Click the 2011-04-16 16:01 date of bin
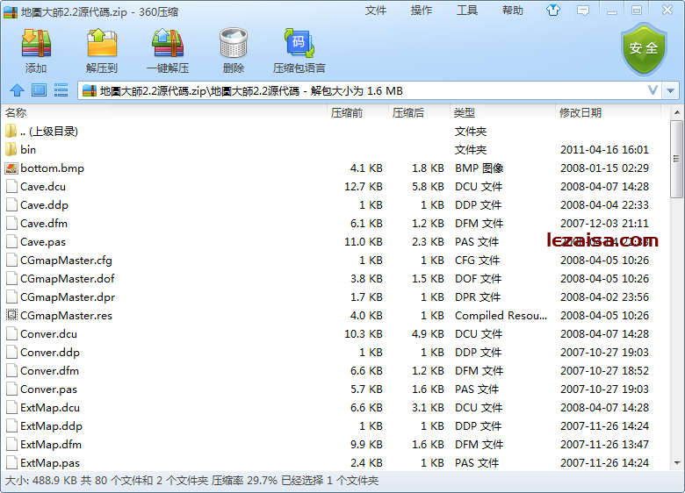 click(x=604, y=150)
